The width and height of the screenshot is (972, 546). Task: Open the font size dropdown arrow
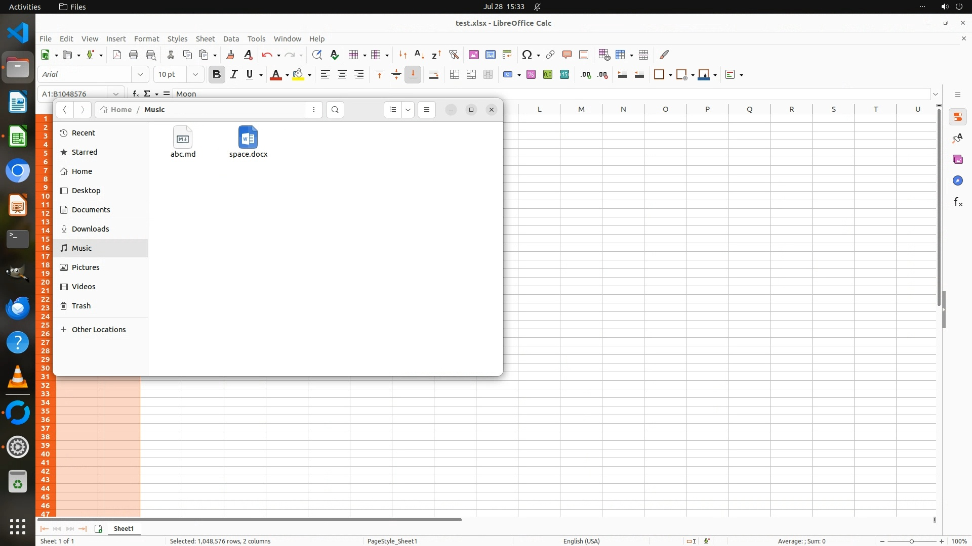(195, 74)
